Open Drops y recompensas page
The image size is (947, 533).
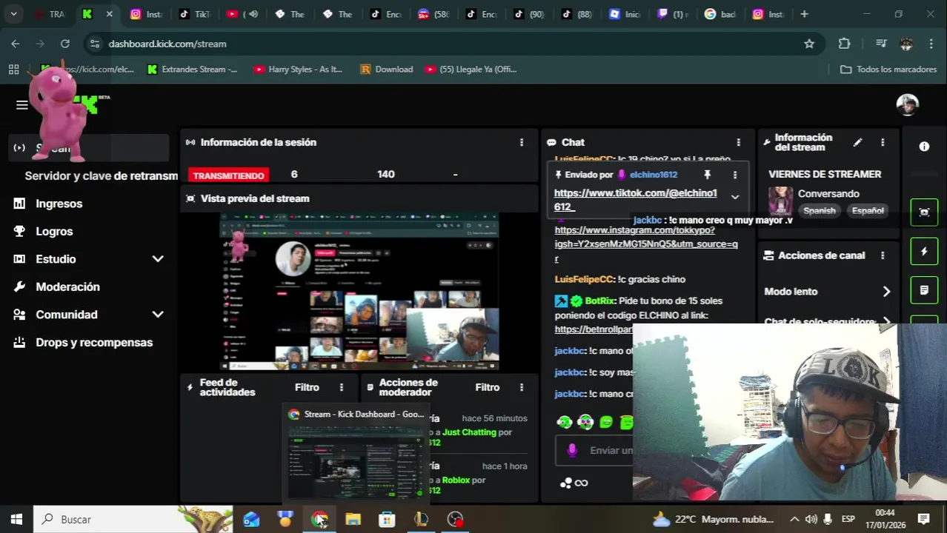click(94, 343)
